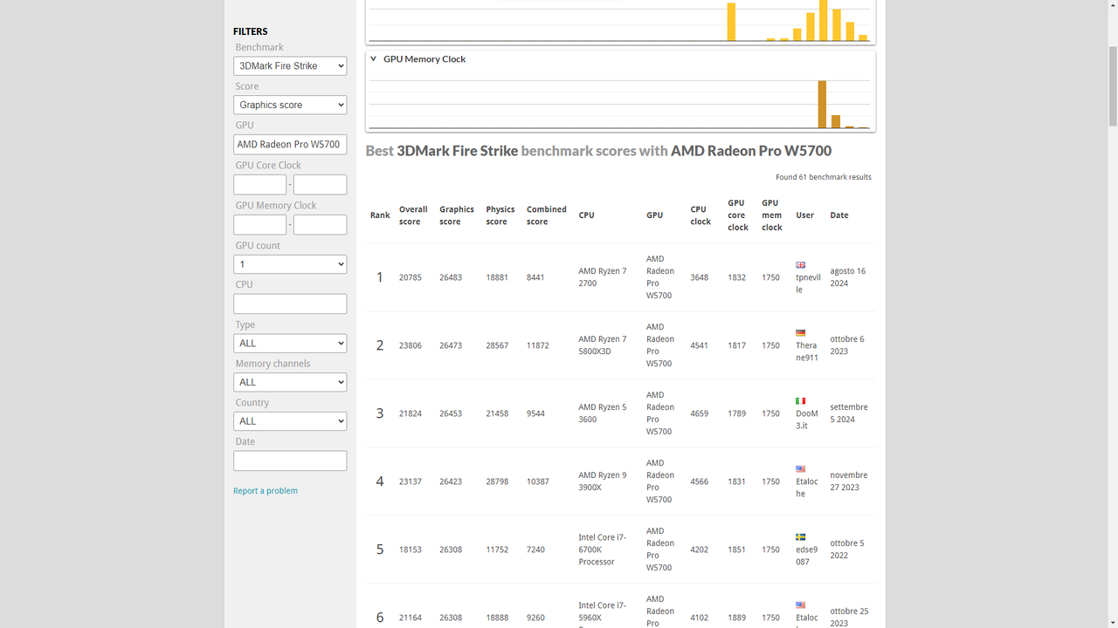Click AMD Ryzen 7 5800X3D CPU cell
Viewport: 1118px width, 628px height.
603,345
